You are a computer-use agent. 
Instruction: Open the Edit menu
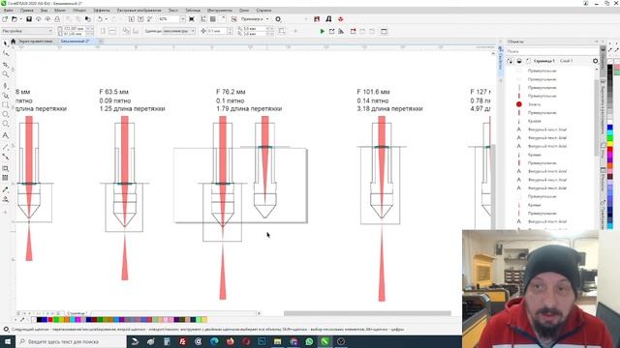tap(26, 11)
